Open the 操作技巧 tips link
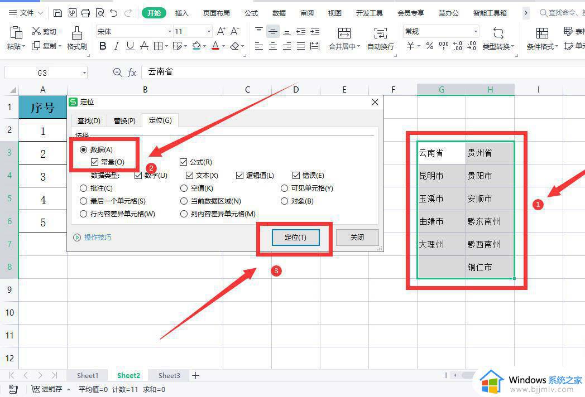Screen dimensions: 585x397 [x=97, y=237]
